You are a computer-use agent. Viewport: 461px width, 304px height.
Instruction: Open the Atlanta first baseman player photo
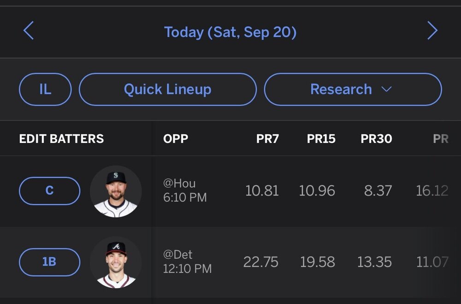coord(115,262)
